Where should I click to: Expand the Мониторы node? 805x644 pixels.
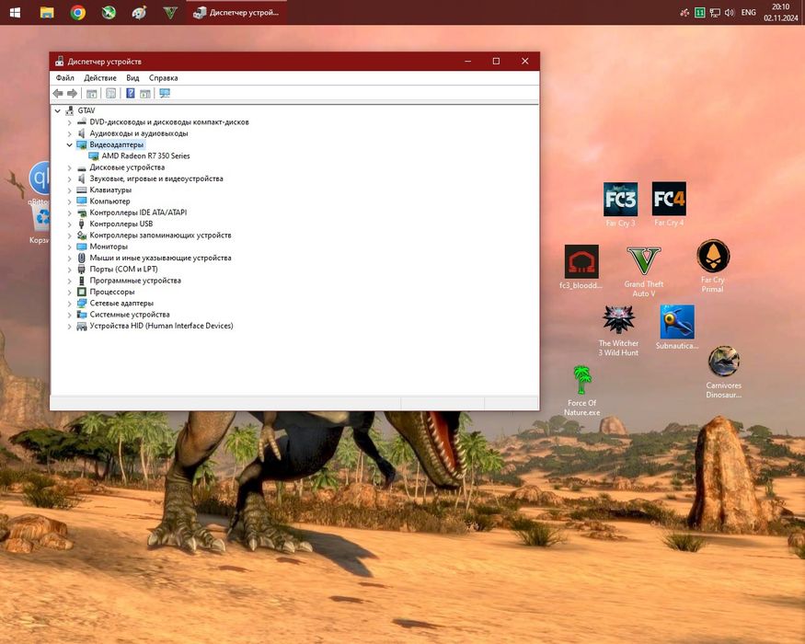[x=69, y=247]
